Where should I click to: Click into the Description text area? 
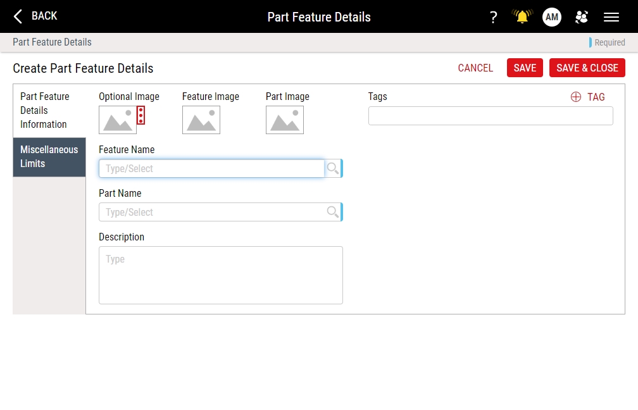221,275
